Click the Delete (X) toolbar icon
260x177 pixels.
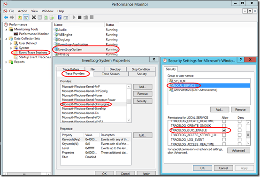click(x=34, y=17)
